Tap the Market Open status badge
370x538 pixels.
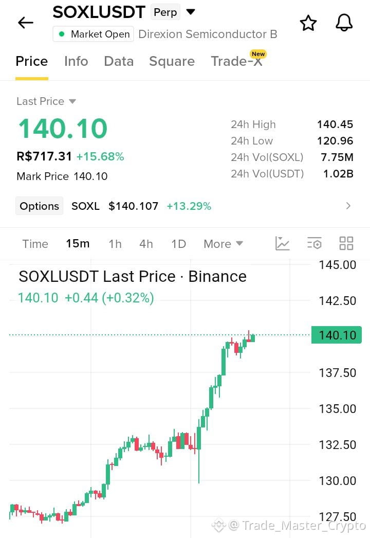pyautogui.click(x=94, y=34)
